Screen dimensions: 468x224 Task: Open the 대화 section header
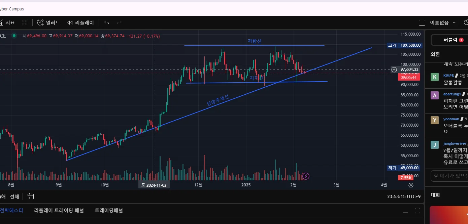[x=435, y=195]
